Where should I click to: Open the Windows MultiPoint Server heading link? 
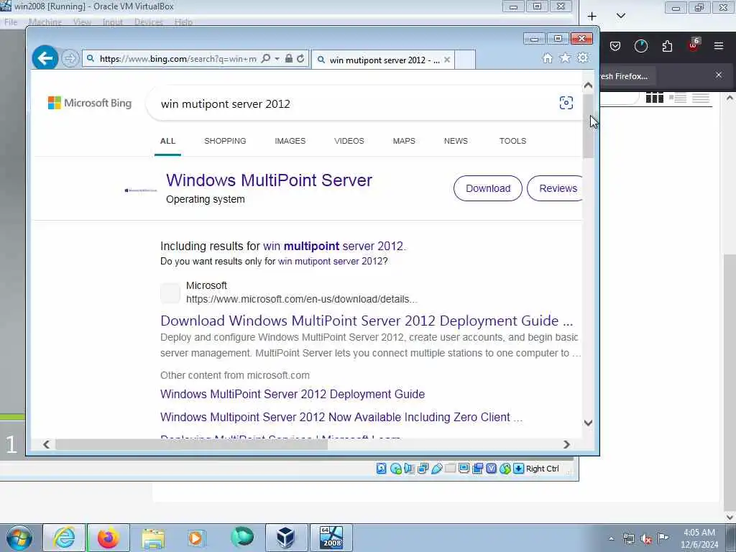(269, 180)
